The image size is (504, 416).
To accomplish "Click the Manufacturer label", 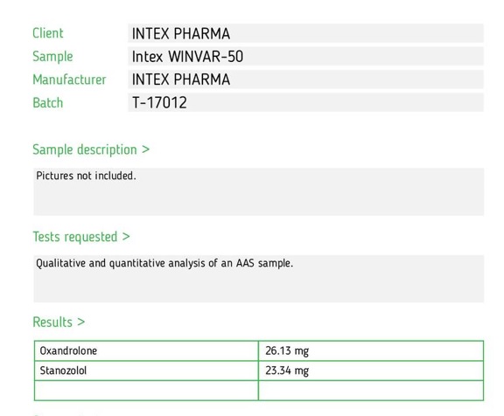I will click(x=69, y=80).
